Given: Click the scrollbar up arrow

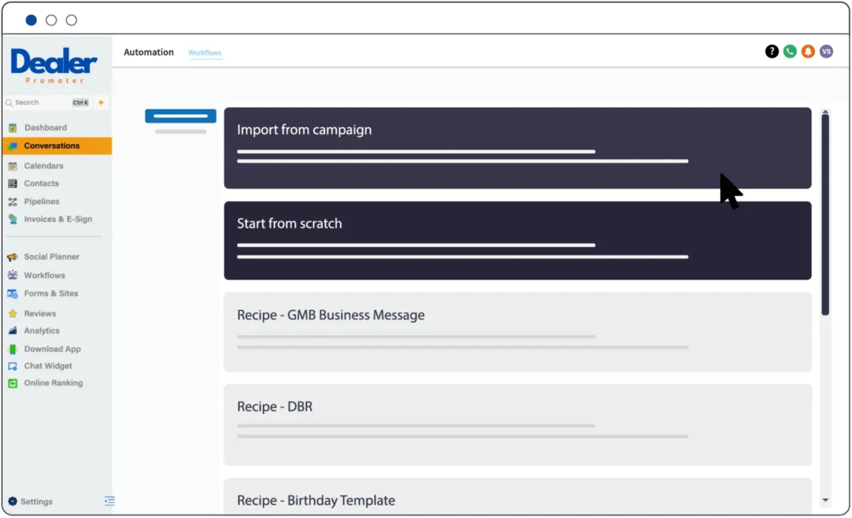Looking at the screenshot, I should [825, 111].
